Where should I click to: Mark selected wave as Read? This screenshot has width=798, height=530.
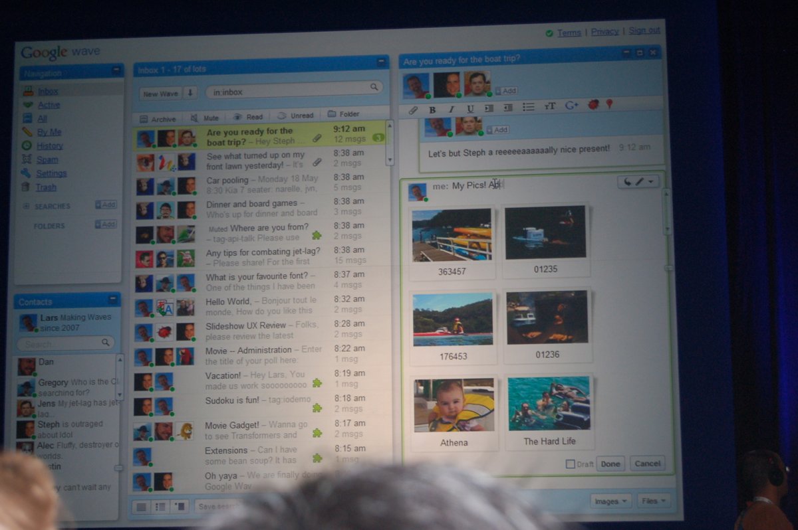coord(248,117)
